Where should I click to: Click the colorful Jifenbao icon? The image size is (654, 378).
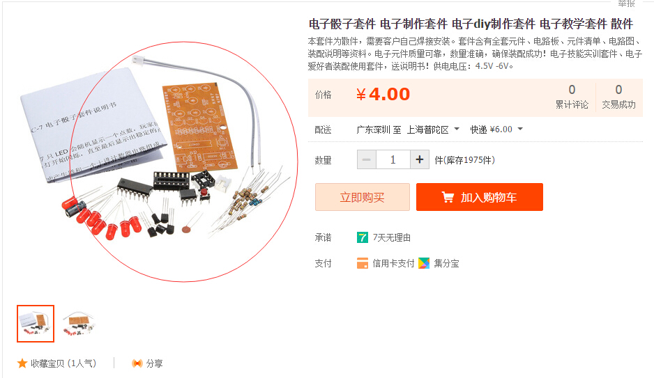pyautogui.click(x=424, y=263)
